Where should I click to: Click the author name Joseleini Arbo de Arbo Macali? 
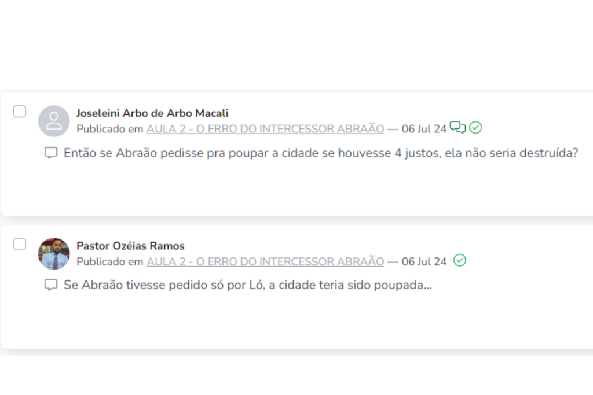pyautogui.click(x=152, y=113)
